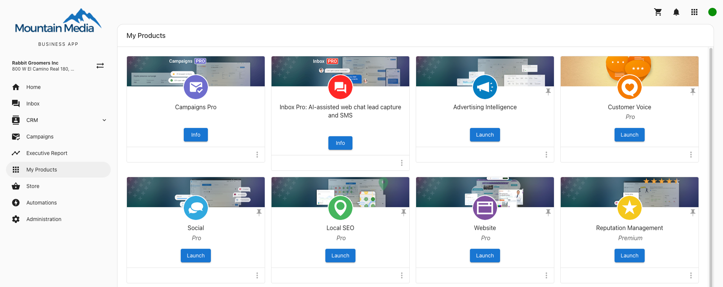
Task: Open more options on Website card
Action: point(546,275)
